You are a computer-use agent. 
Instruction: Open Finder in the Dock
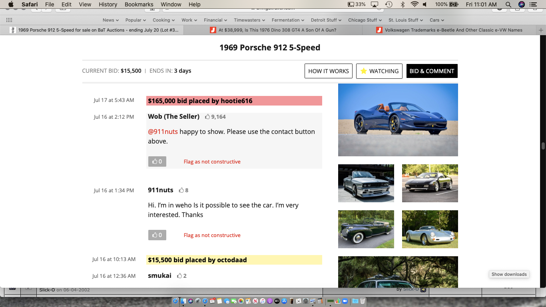click(183, 301)
